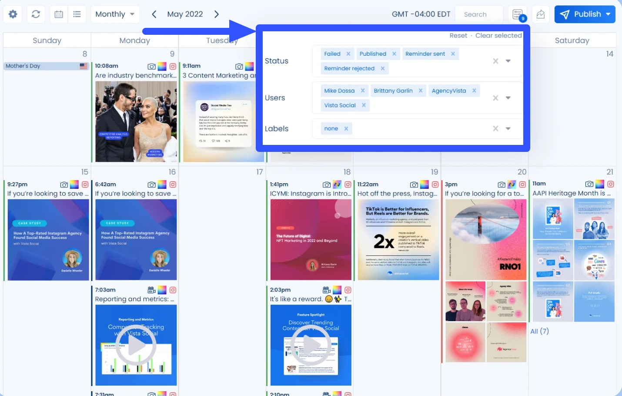Open the Monthly view dropdown
This screenshot has width=622, height=396.
[115, 14]
